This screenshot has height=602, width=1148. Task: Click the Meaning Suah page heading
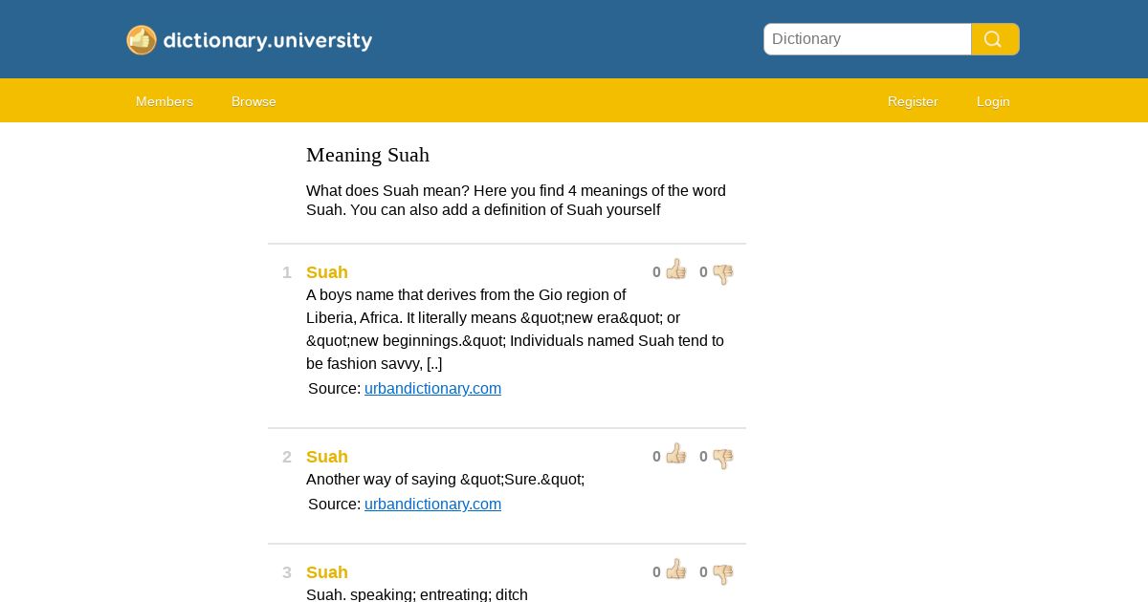(367, 155)
